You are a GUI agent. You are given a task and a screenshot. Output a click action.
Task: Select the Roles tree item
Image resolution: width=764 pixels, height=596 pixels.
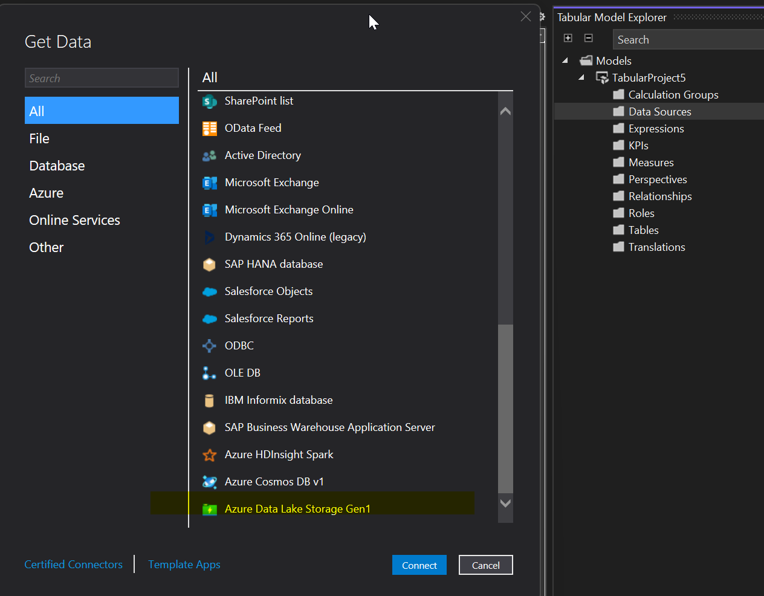click(641, 213)
